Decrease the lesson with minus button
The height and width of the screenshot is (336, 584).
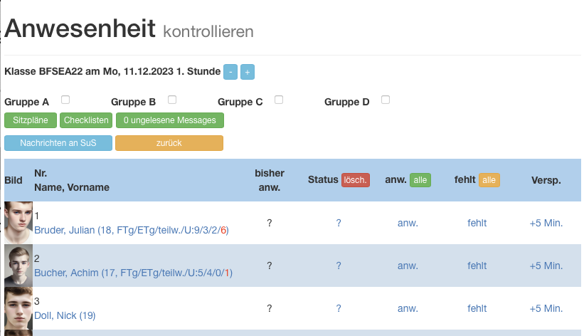coord(230,72)
